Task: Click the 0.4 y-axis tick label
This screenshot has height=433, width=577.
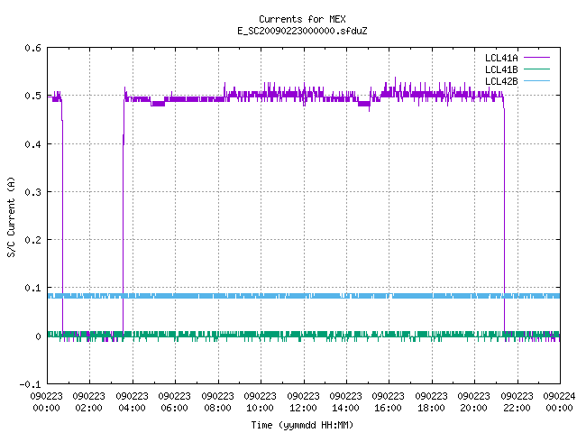Action: 32,144
